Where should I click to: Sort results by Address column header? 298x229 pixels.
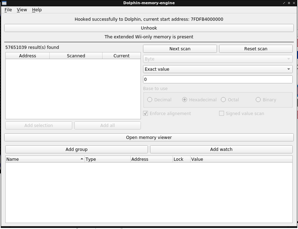pos(27,56)
